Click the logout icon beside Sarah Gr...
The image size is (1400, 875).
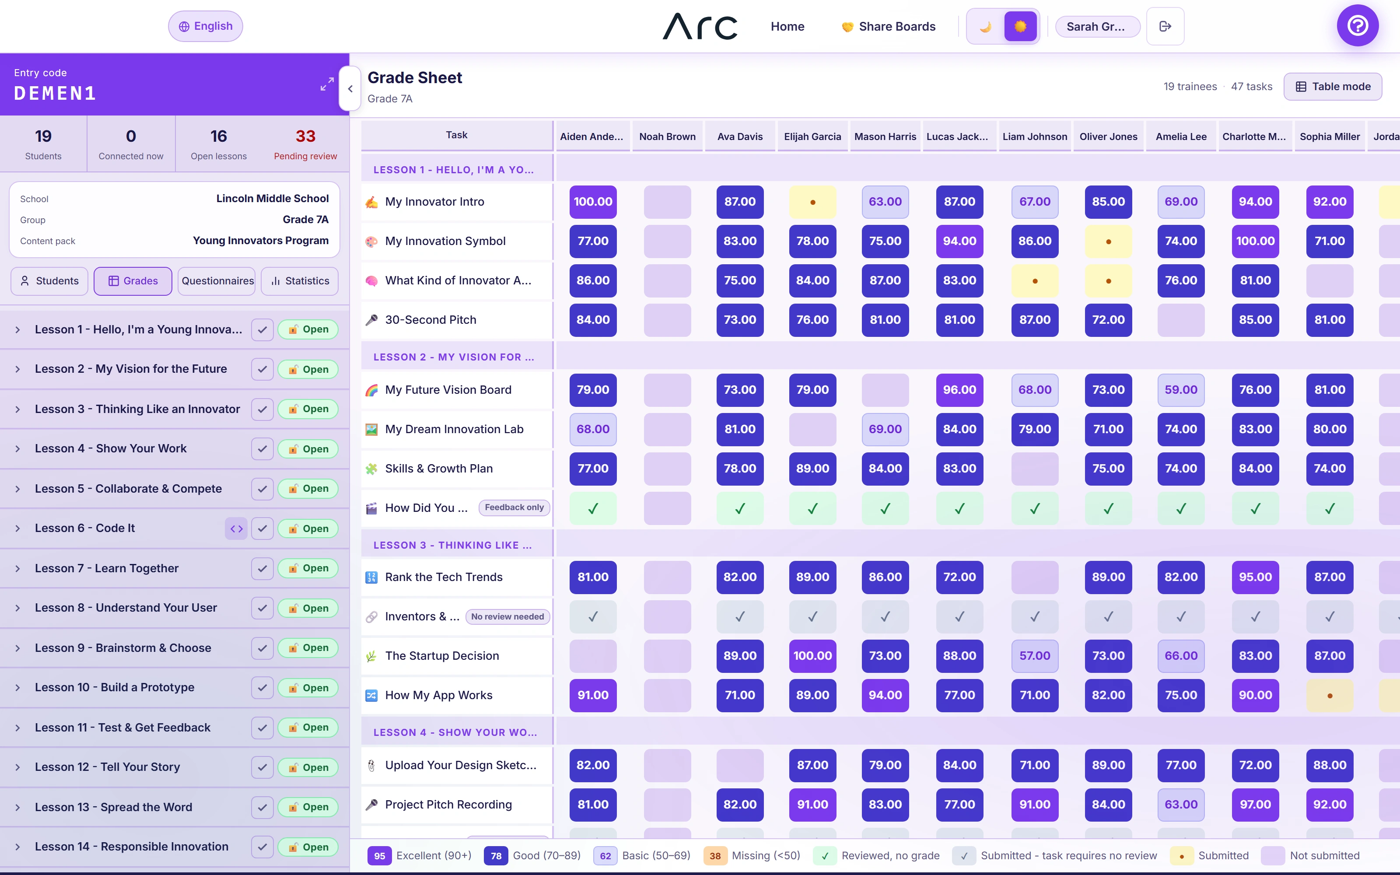point(1165,26)
